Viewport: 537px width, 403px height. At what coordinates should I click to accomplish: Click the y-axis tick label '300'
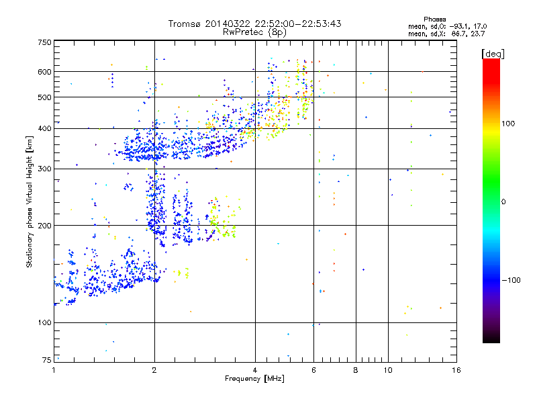click(45, 169)
